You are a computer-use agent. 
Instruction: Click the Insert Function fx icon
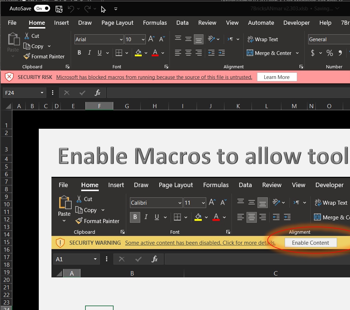point(98,93)
